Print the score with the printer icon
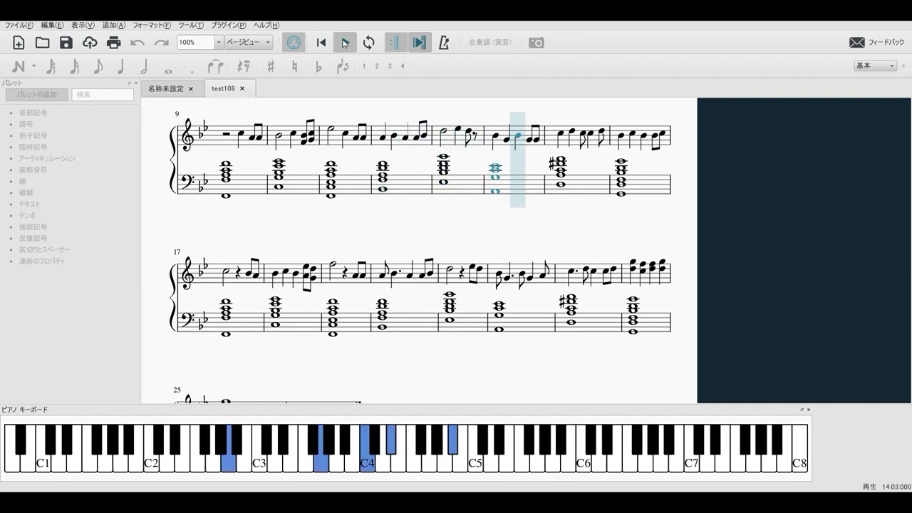This screenshot has height=513, width=912. [113, 43]
